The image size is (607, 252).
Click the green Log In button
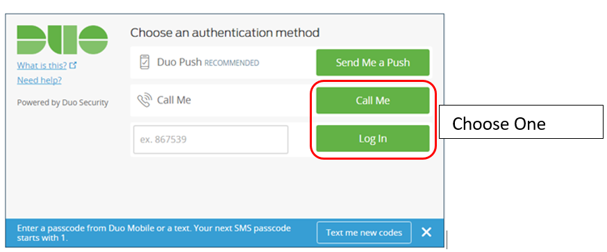(x=373, y=138)
